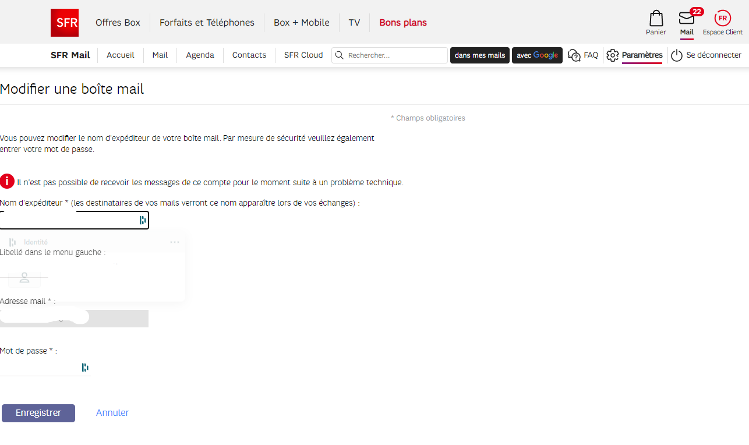Open the Forfaits et Téléphones menu

[x=207, y=23]
